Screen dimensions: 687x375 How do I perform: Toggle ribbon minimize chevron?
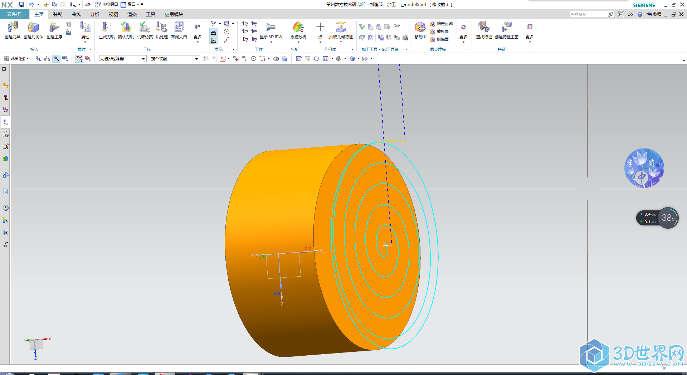(630, 14)
